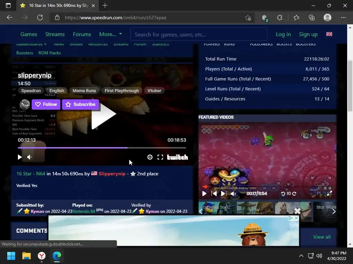
Task: Open slipperynip channel avatar
Action: coord(25,104)
